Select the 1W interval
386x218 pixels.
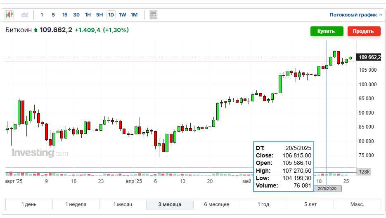[123, 15]
